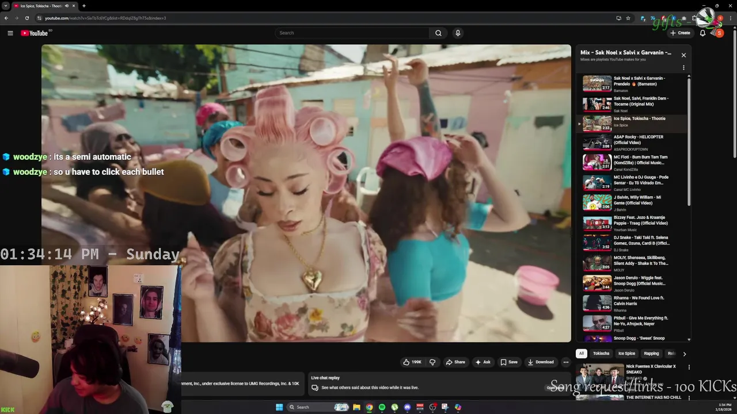Screen dimensions: 737x414
Task: Pause the music video in player
Action: coord(306,193)
